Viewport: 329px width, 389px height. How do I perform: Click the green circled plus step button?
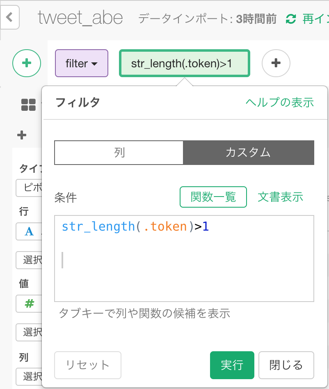27,63
